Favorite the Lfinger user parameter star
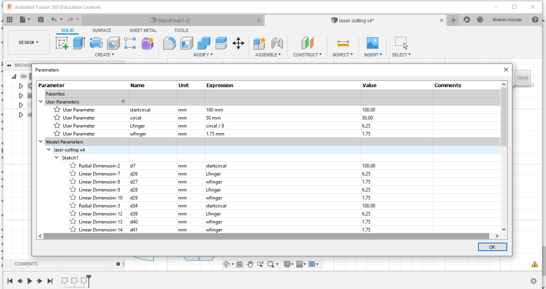The image size is (546, 289). (x=57, y=126)
